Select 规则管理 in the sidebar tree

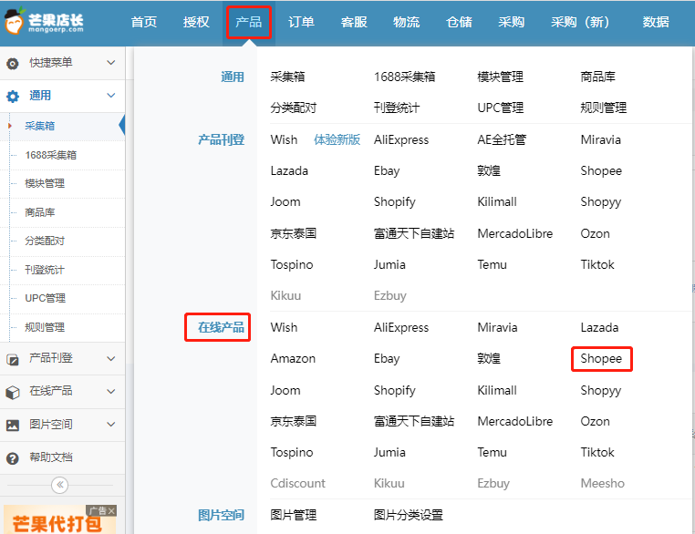click(45, 327)
